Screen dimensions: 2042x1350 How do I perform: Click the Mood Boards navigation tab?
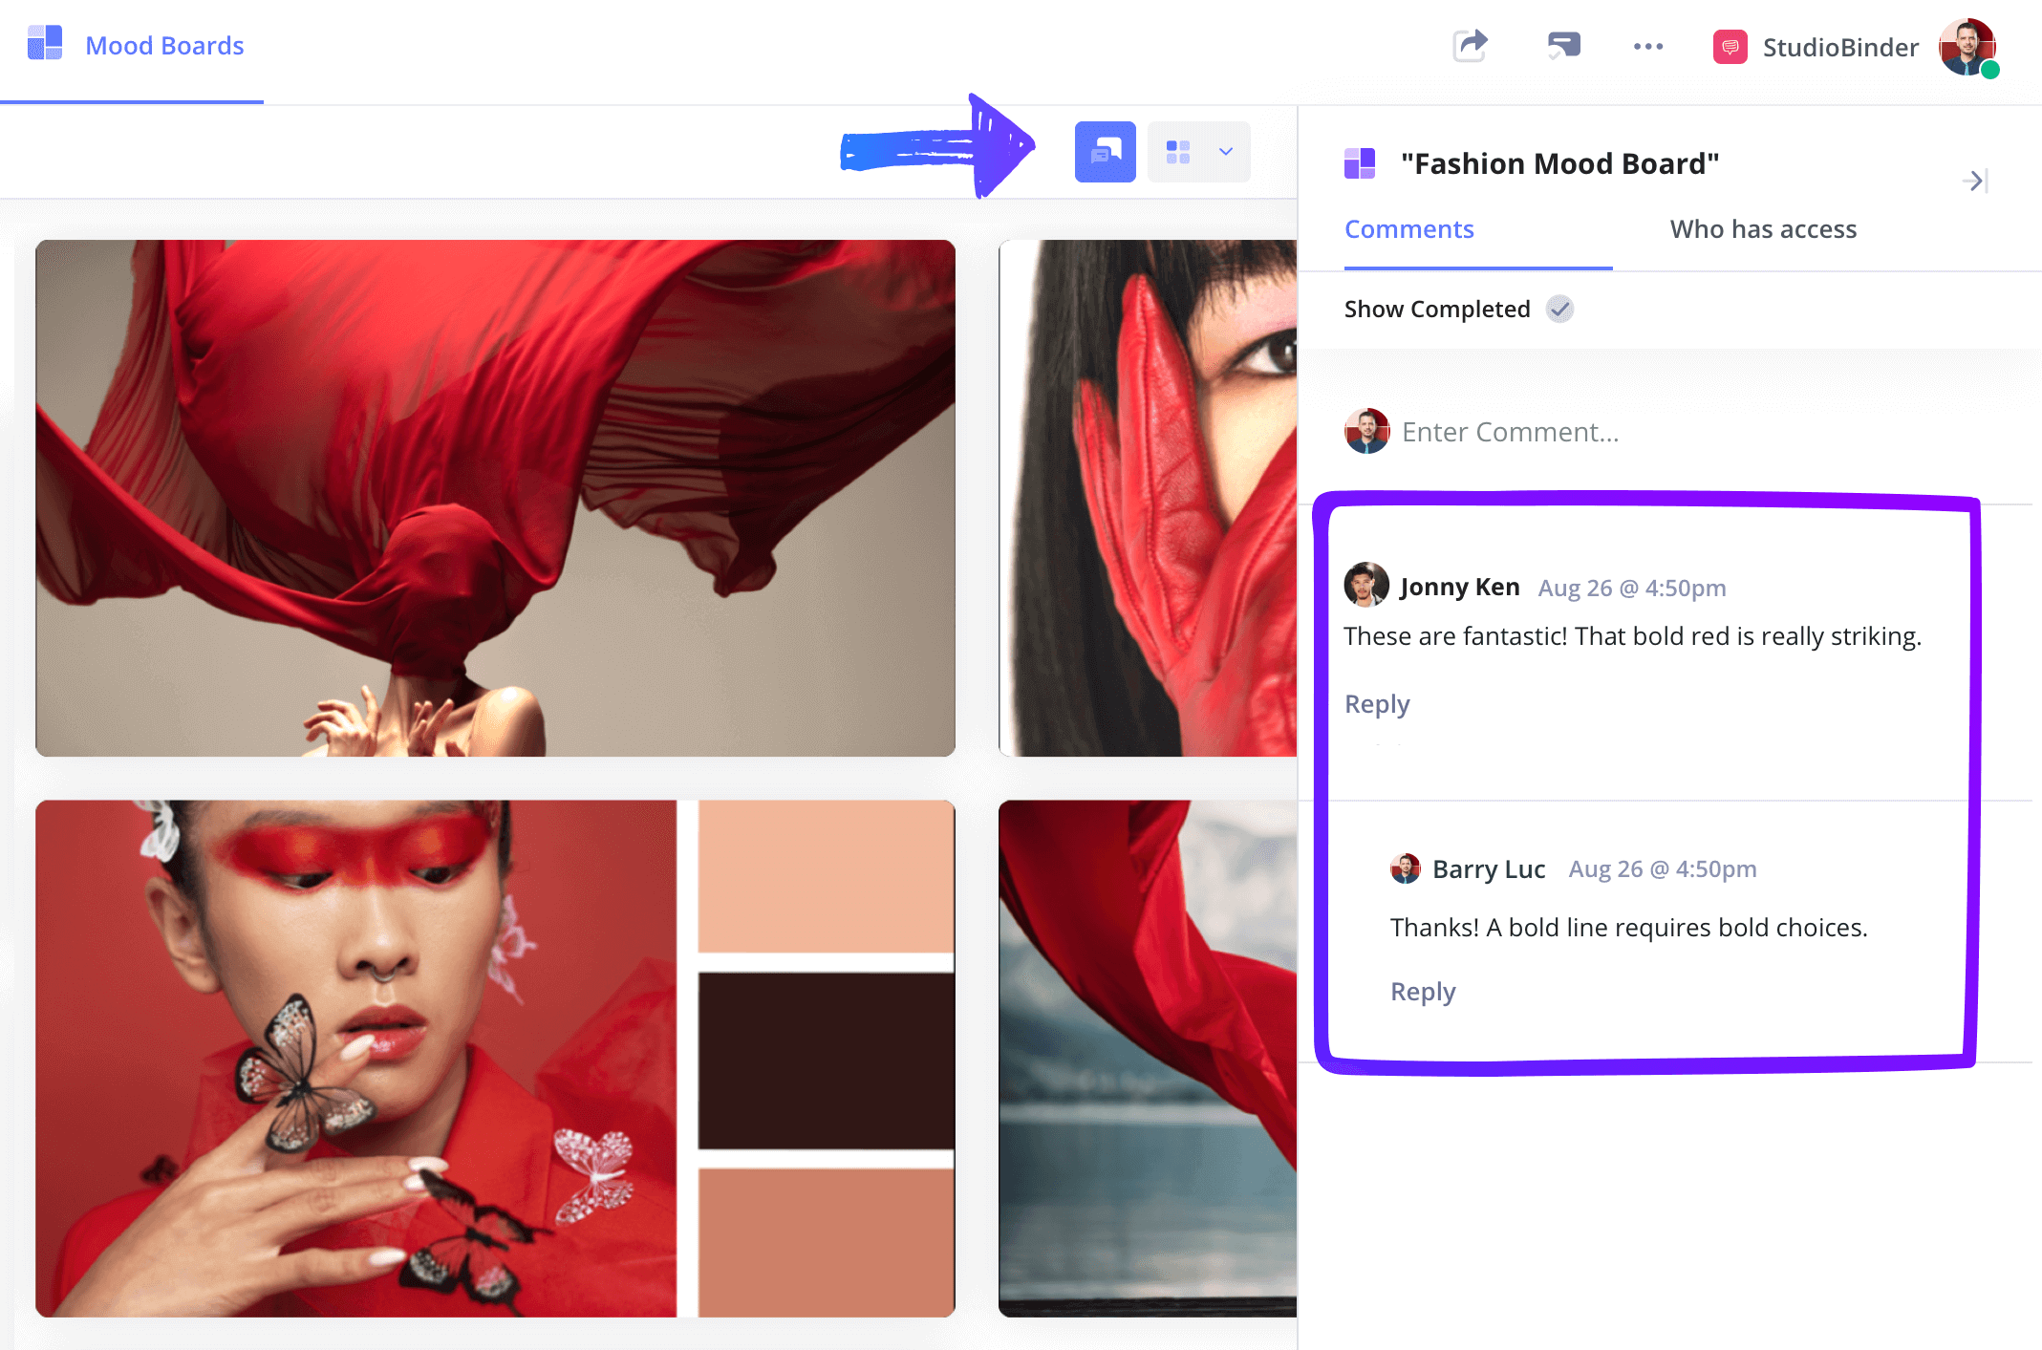click(161, 44)
